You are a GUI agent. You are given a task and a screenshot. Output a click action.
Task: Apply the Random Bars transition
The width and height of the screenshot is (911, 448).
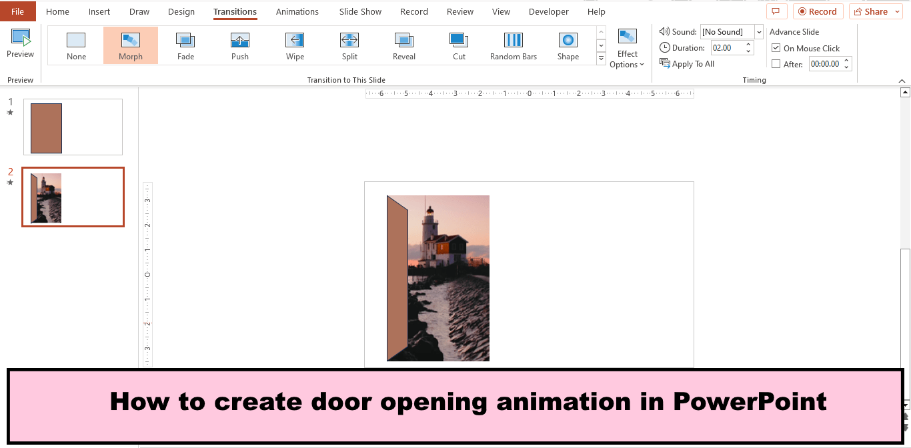click(x=514, y=45)
